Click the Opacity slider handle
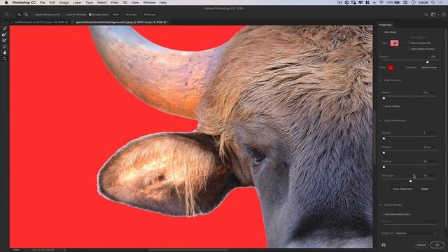 coord(428,62)
